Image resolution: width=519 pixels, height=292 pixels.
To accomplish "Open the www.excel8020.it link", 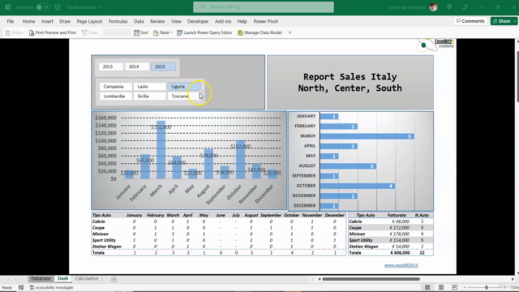I will coord(401,265).
